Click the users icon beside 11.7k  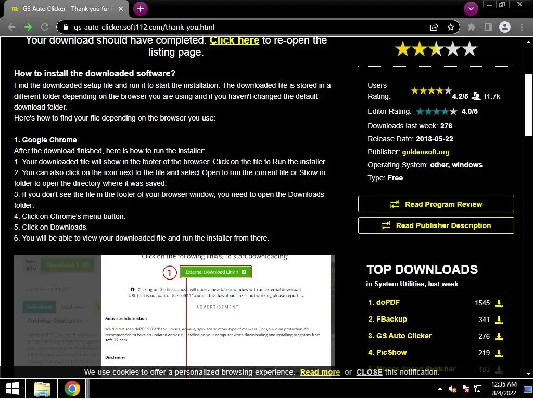[x=476, y=96]
